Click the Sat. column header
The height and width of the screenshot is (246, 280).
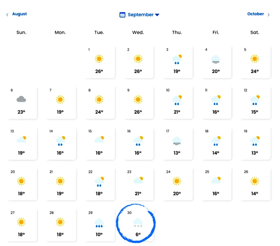coord(254,32)
